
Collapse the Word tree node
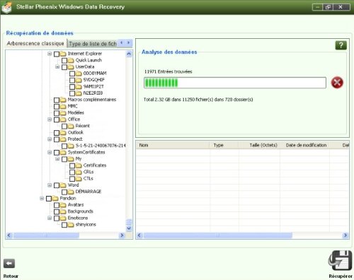[50, 185]
